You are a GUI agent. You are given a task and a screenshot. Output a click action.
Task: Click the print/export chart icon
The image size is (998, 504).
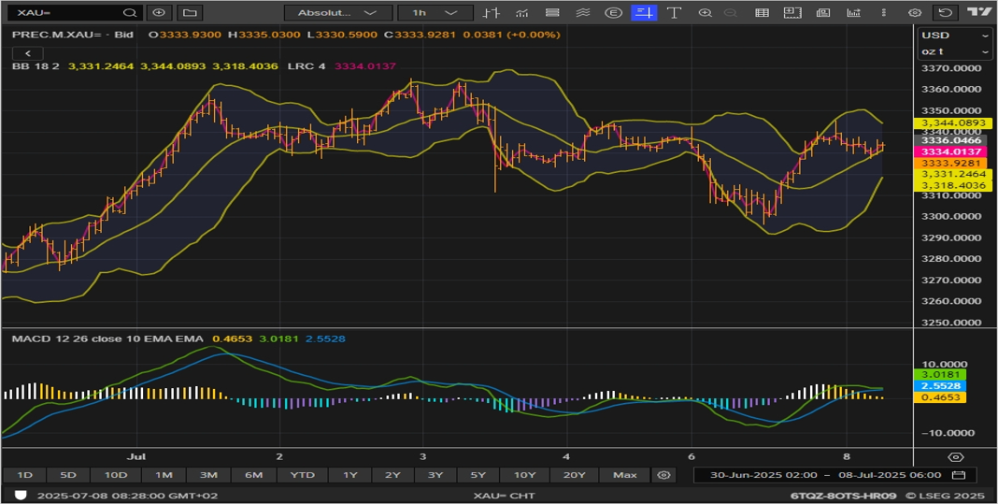pos(823,13)
